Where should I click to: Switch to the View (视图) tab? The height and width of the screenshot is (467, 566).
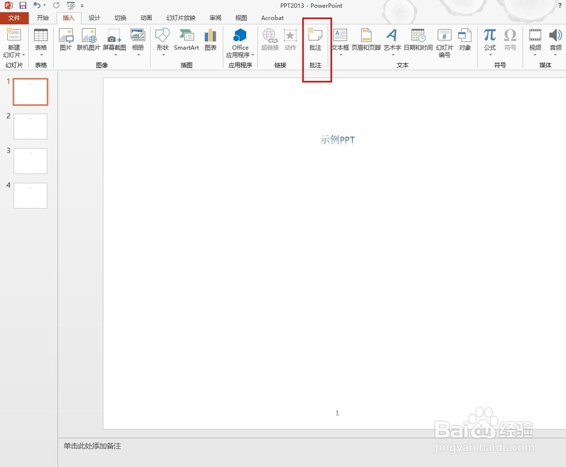coord(241,18)
